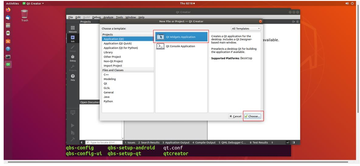Open the Window menu

(131, 17)
